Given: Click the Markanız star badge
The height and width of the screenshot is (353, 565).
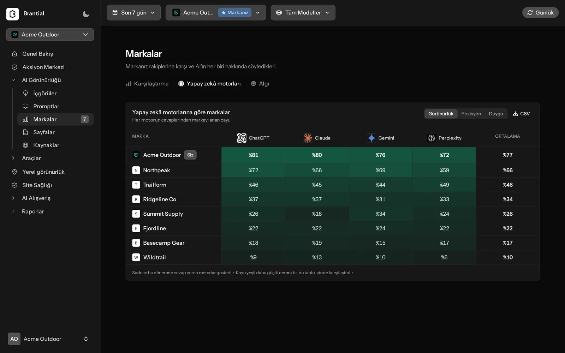Looking at the screenshot, I should pos(235,12).
